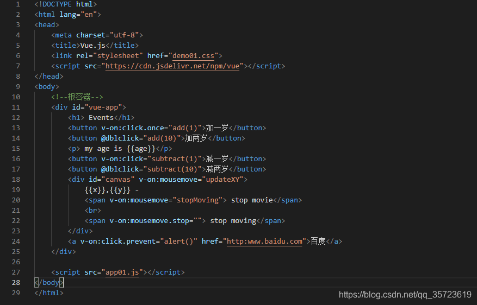
Task: Follow the http:www.baidu.com href link
Action: tap(264, 242)
